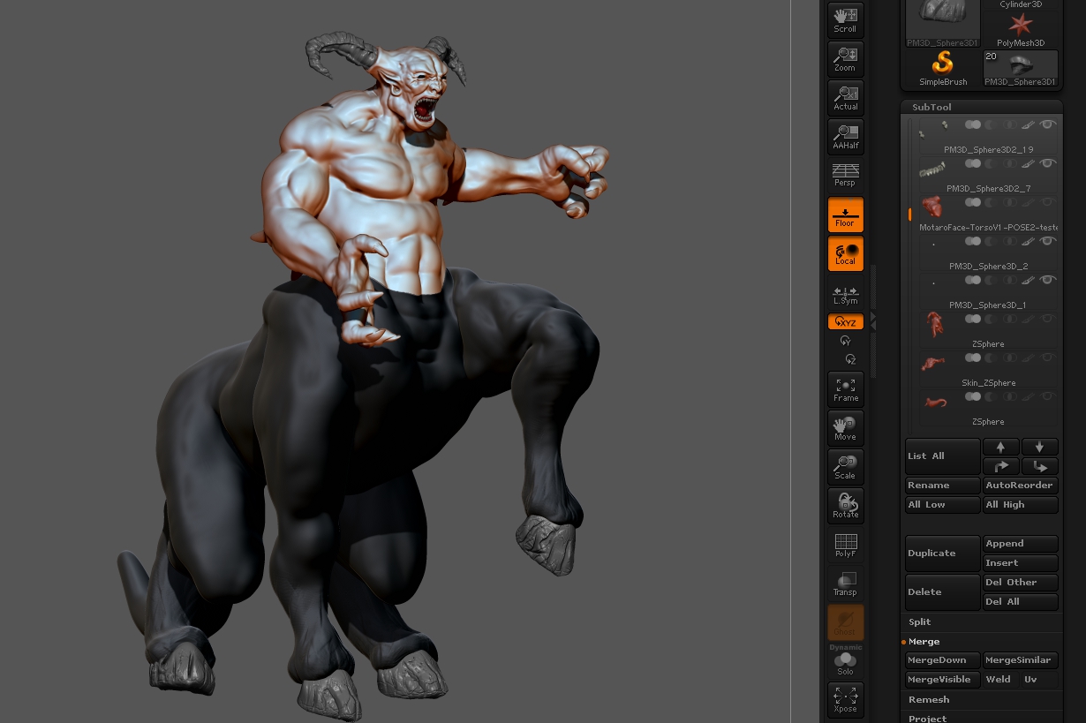Viewport: 1086px width, 723px height.
Task: Toggle the MotaroFace-TorsoV1 subtool eye icon
Action: click(x=1048, y=203)
